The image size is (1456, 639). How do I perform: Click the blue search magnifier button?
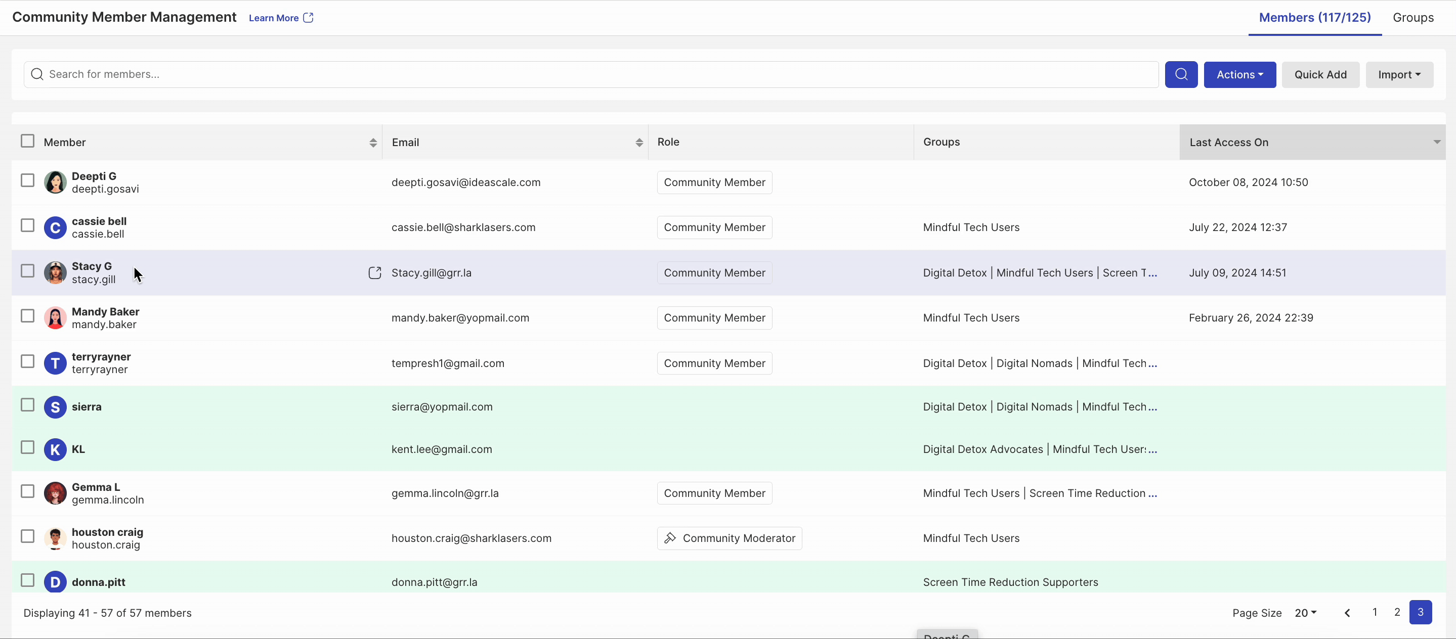pyautogui.click(x=1181, y=75)
